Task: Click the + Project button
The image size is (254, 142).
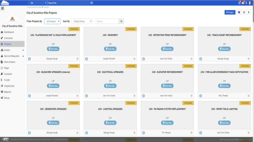Action: pyautogui.click(x=230, y=12)
